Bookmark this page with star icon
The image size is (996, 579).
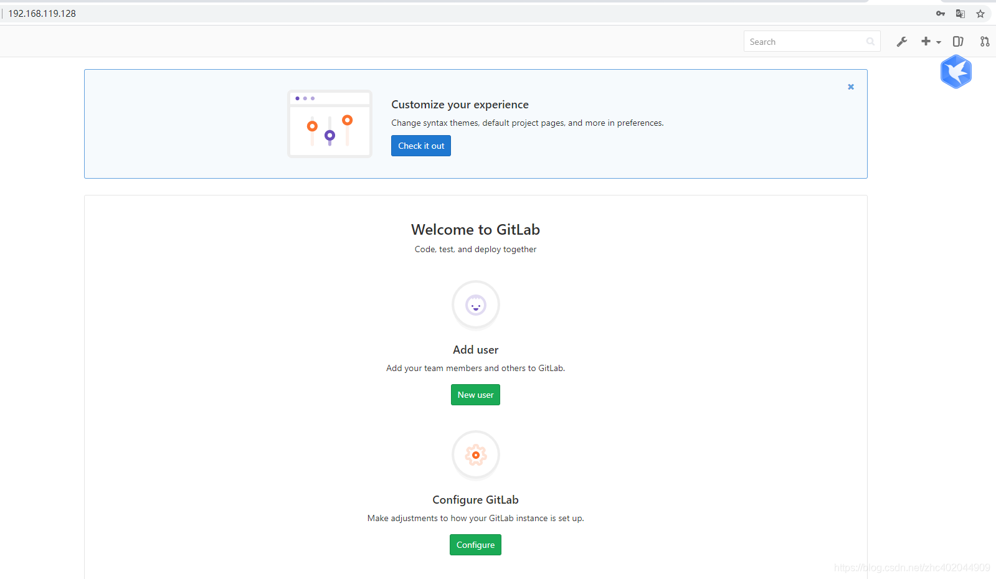tap(980, 13)
